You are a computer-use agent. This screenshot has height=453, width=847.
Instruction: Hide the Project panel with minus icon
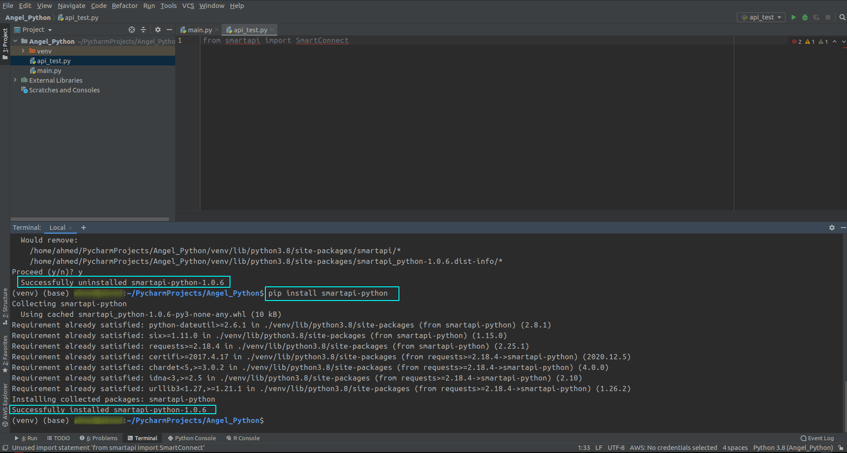point(169,30)
